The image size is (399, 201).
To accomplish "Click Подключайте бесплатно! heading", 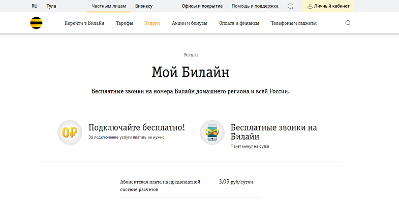I will tap(137, 127).
